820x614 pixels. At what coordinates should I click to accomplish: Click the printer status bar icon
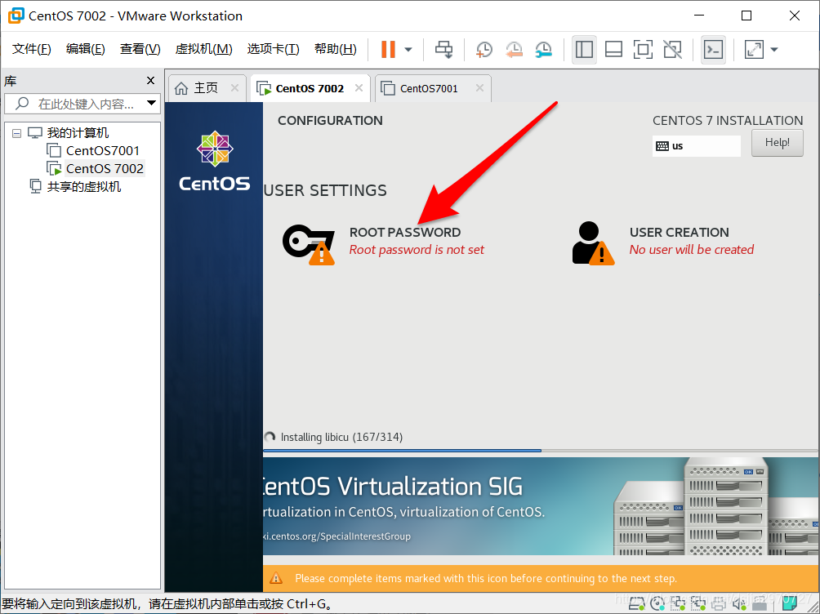tap(719, 604)
